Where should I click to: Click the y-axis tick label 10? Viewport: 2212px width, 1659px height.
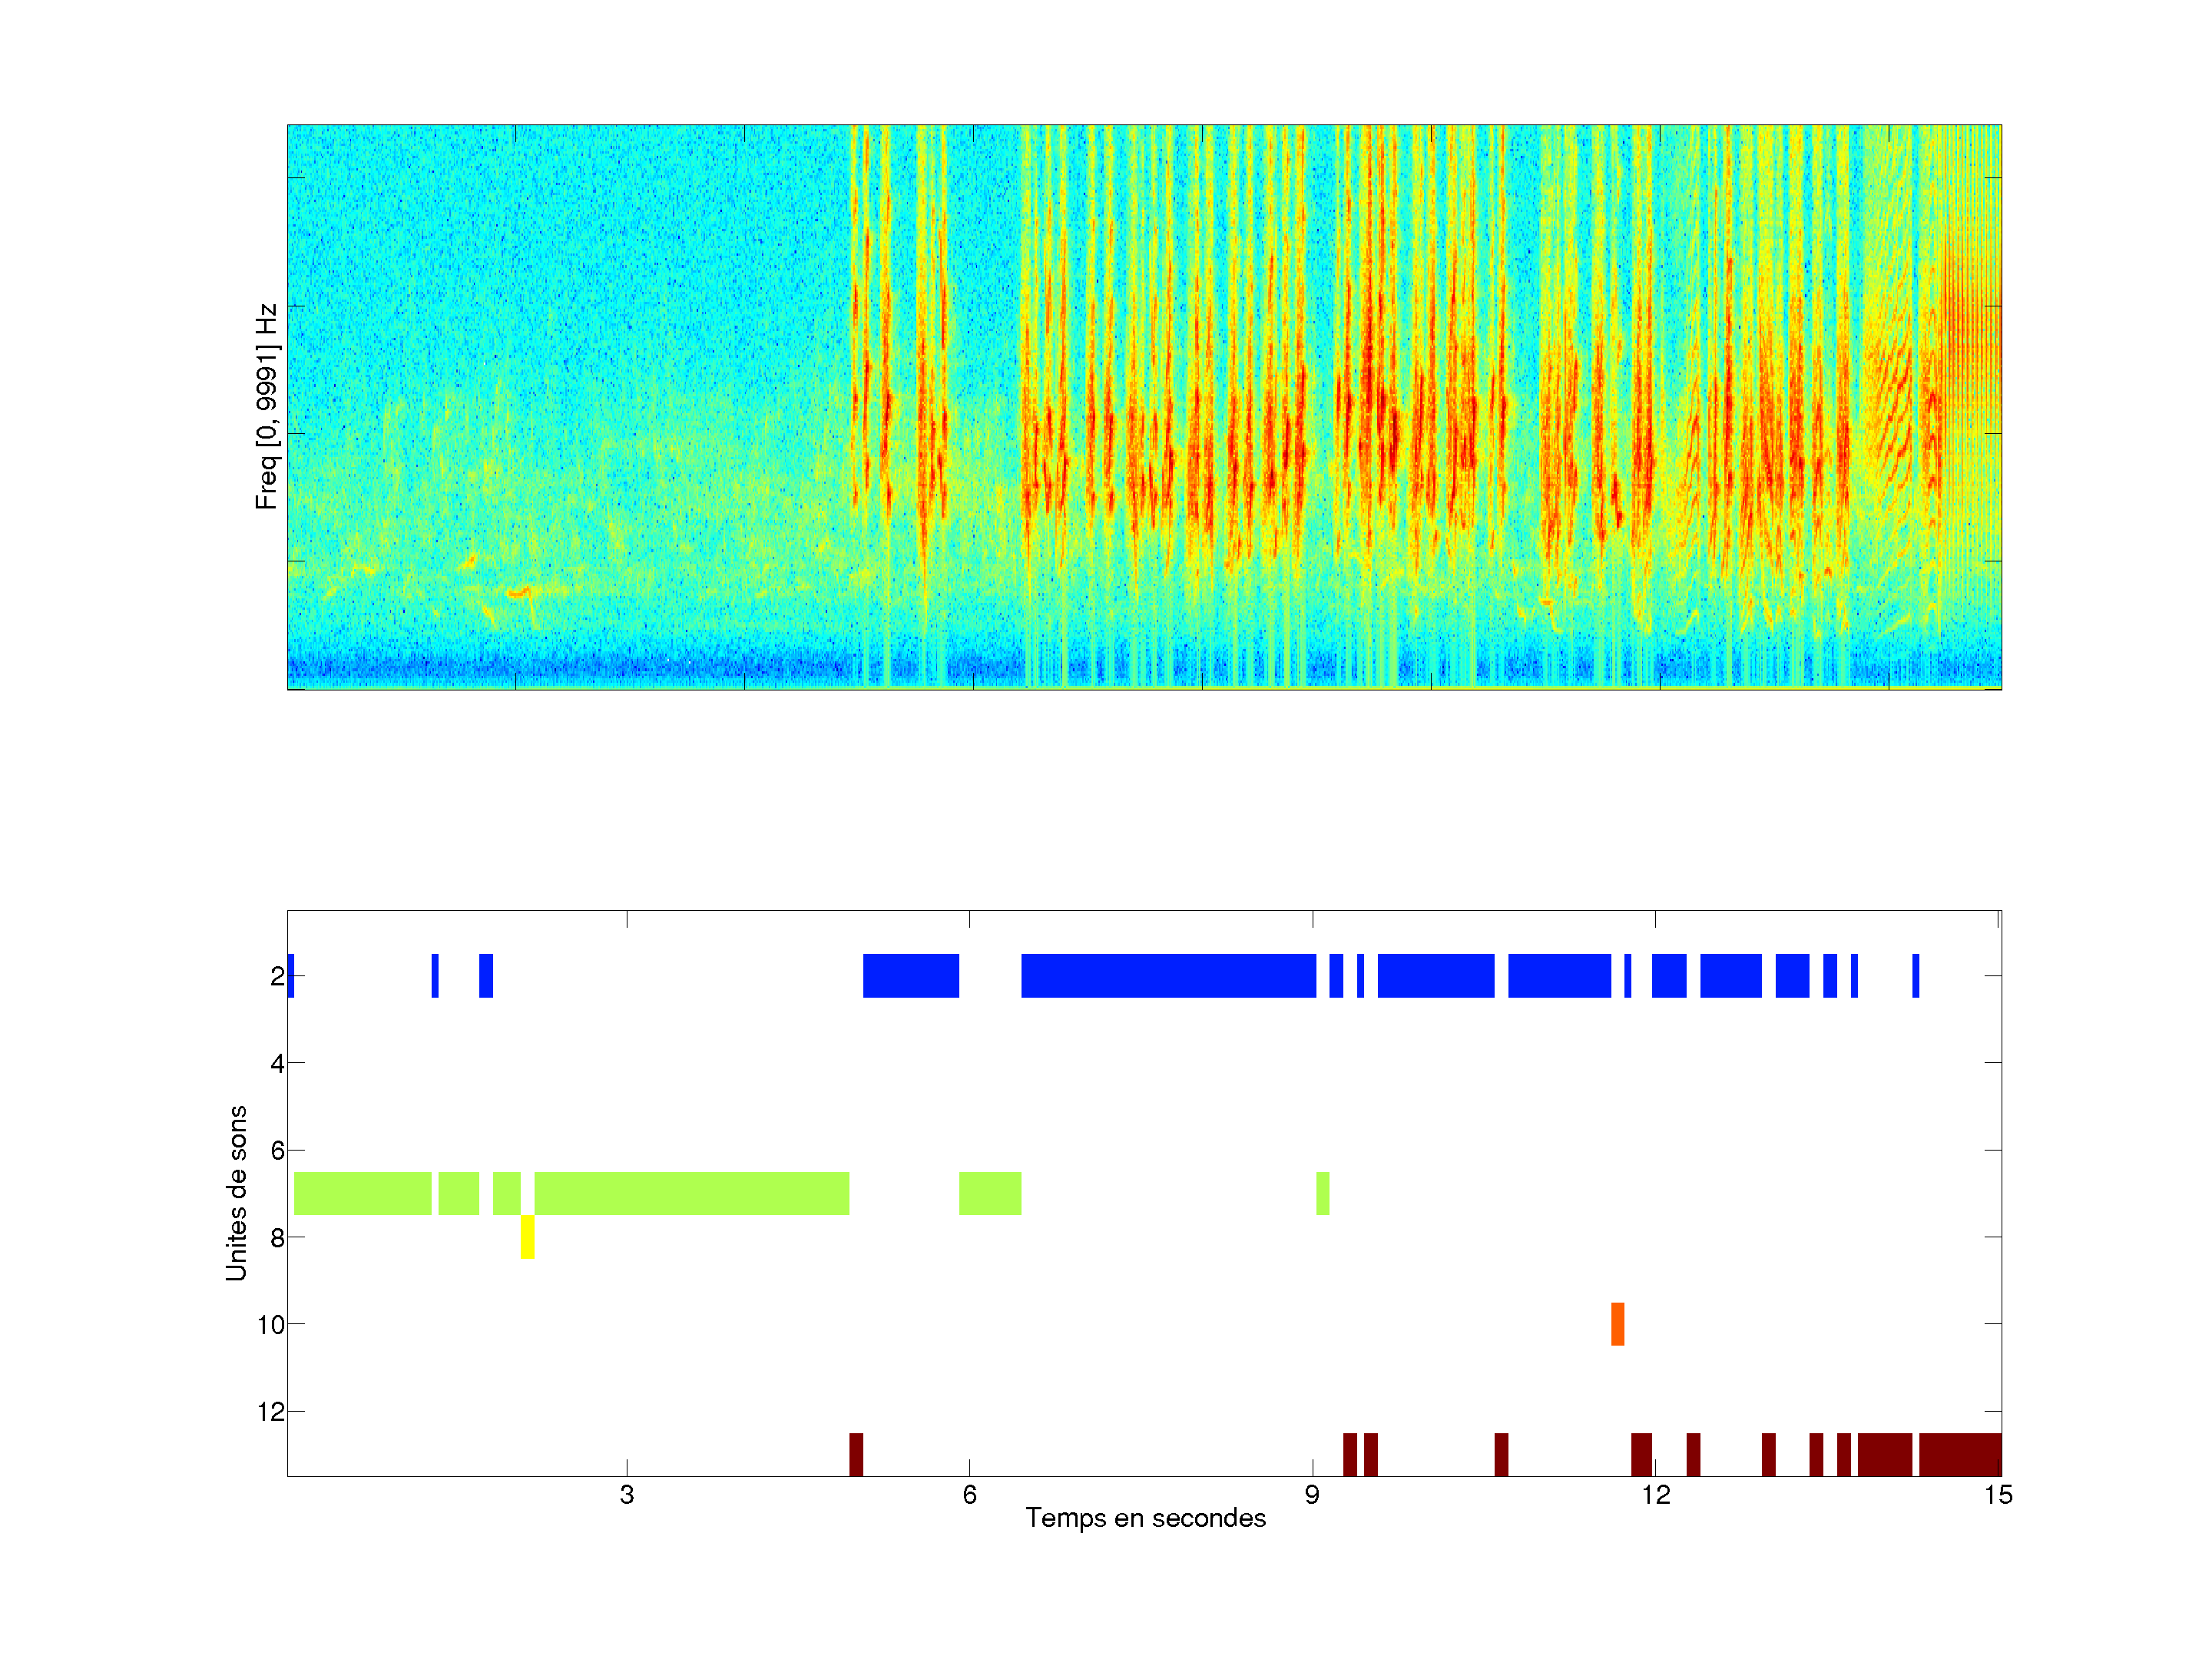point(270,1325)
